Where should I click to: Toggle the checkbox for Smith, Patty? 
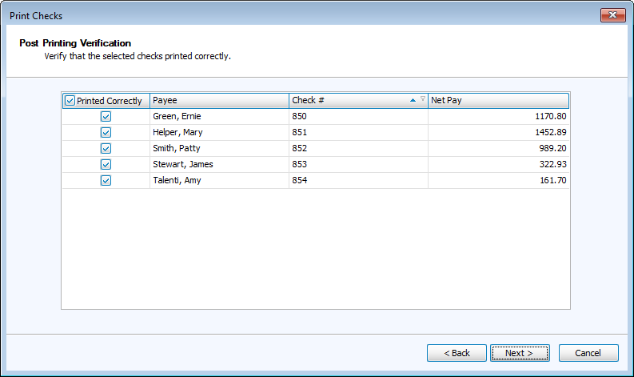tap(106, 148)
